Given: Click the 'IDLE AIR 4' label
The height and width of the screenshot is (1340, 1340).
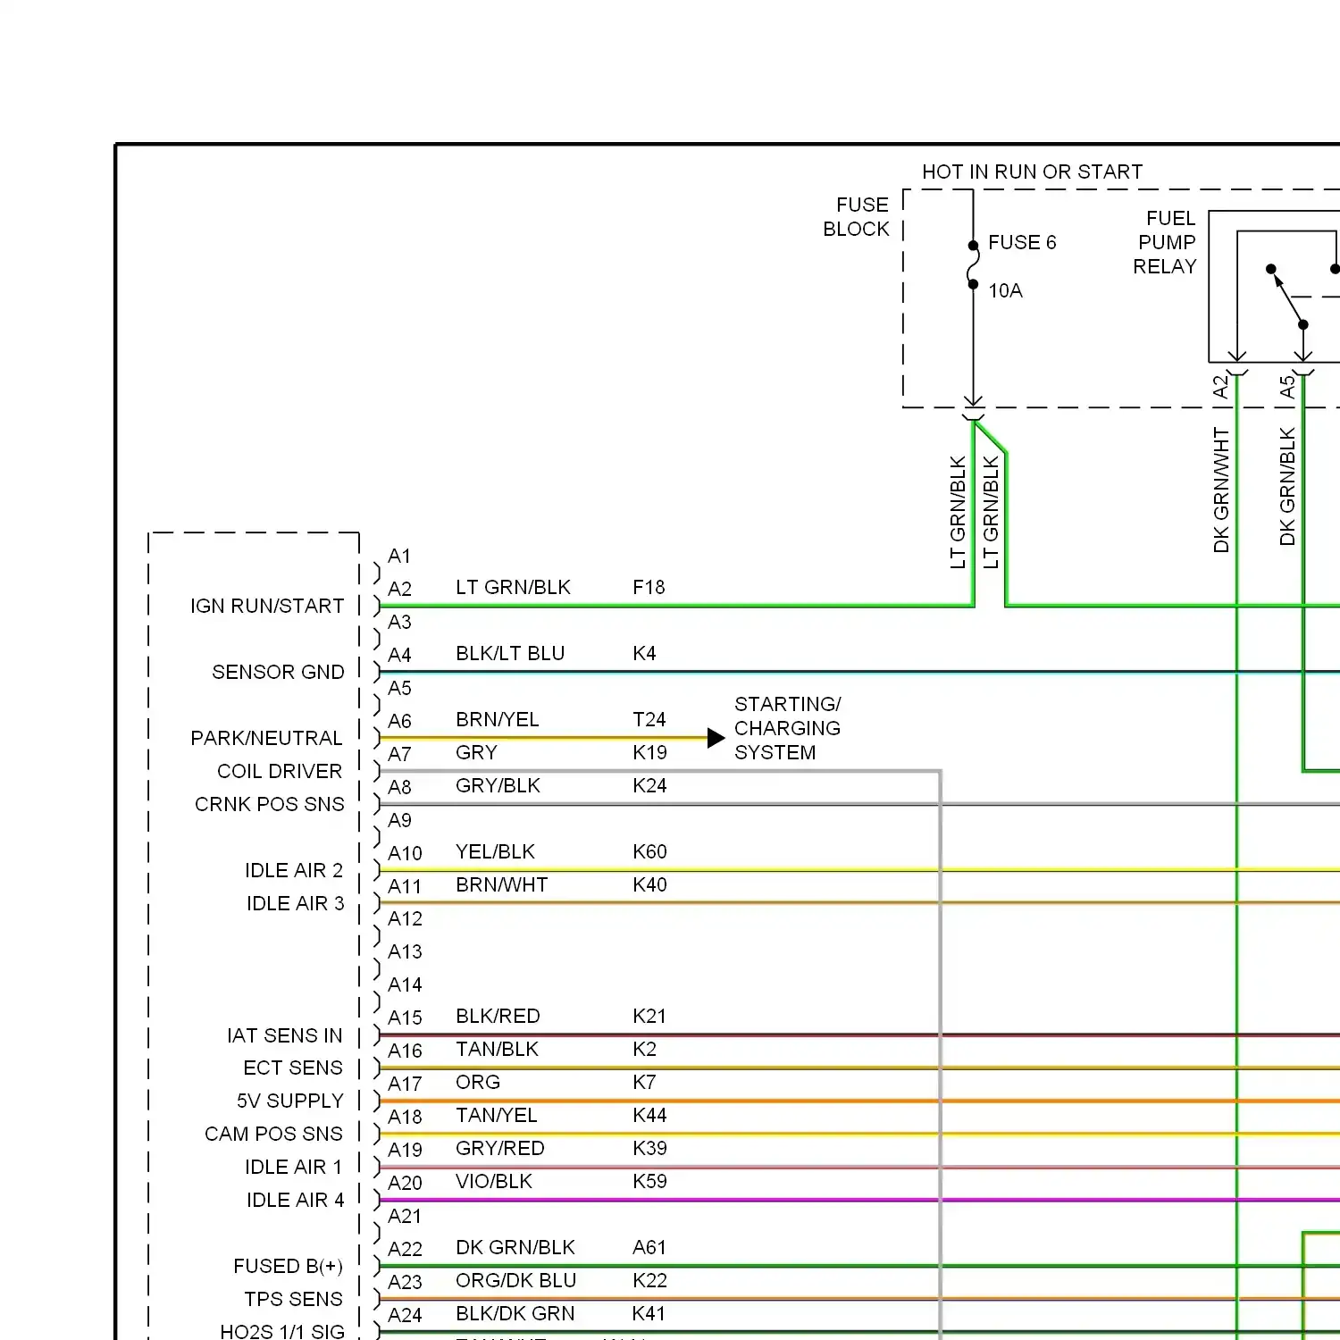Looking at the screenshot, I should click(x=295, y=1200).
